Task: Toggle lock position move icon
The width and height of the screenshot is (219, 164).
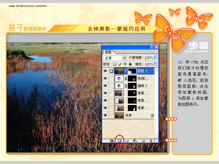Action: (x=125, y=64)
